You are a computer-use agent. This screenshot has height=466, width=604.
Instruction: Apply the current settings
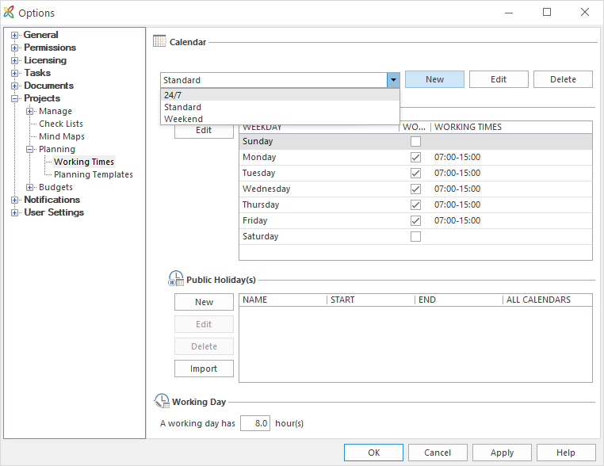[502, 453]
